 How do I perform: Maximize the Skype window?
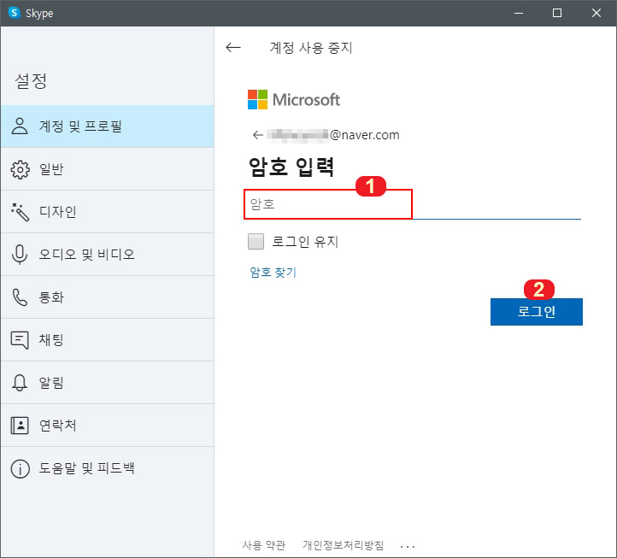point(557,13)
